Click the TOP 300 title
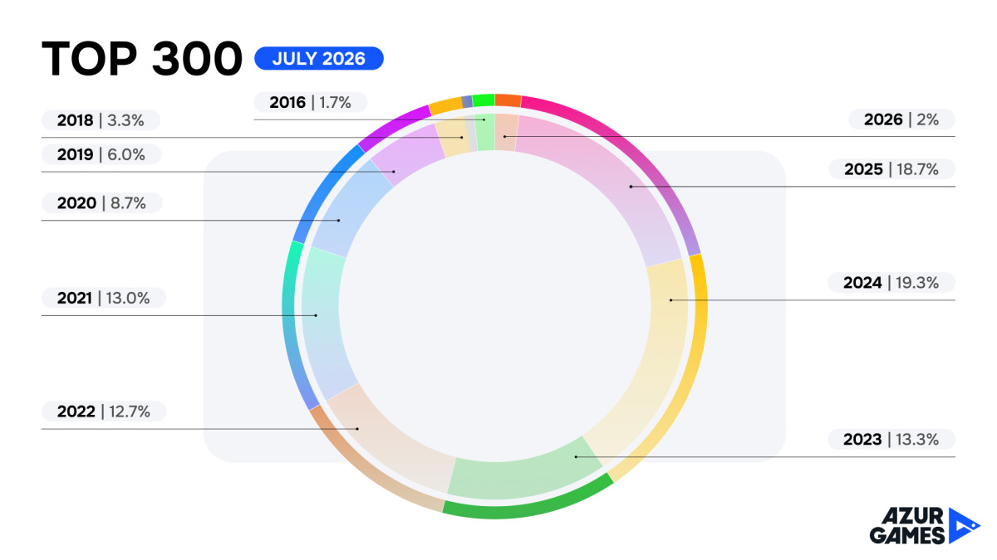The height and width of the screenshot is (560, 997). (x=141, y=60)
